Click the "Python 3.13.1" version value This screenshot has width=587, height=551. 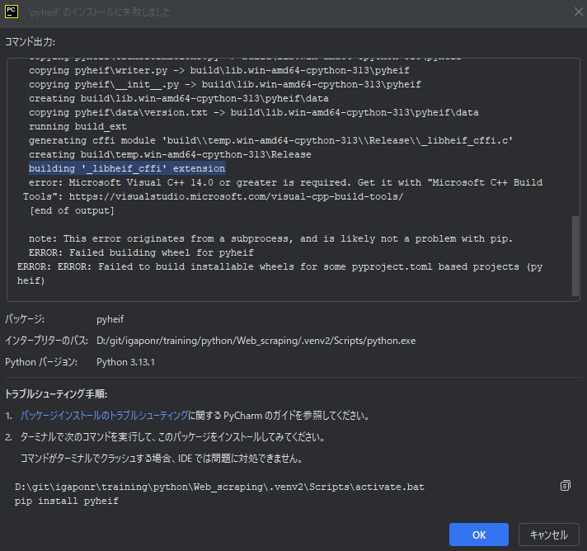[x=126, y=362]
